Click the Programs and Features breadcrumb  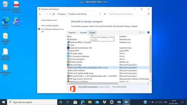point(78,14)
